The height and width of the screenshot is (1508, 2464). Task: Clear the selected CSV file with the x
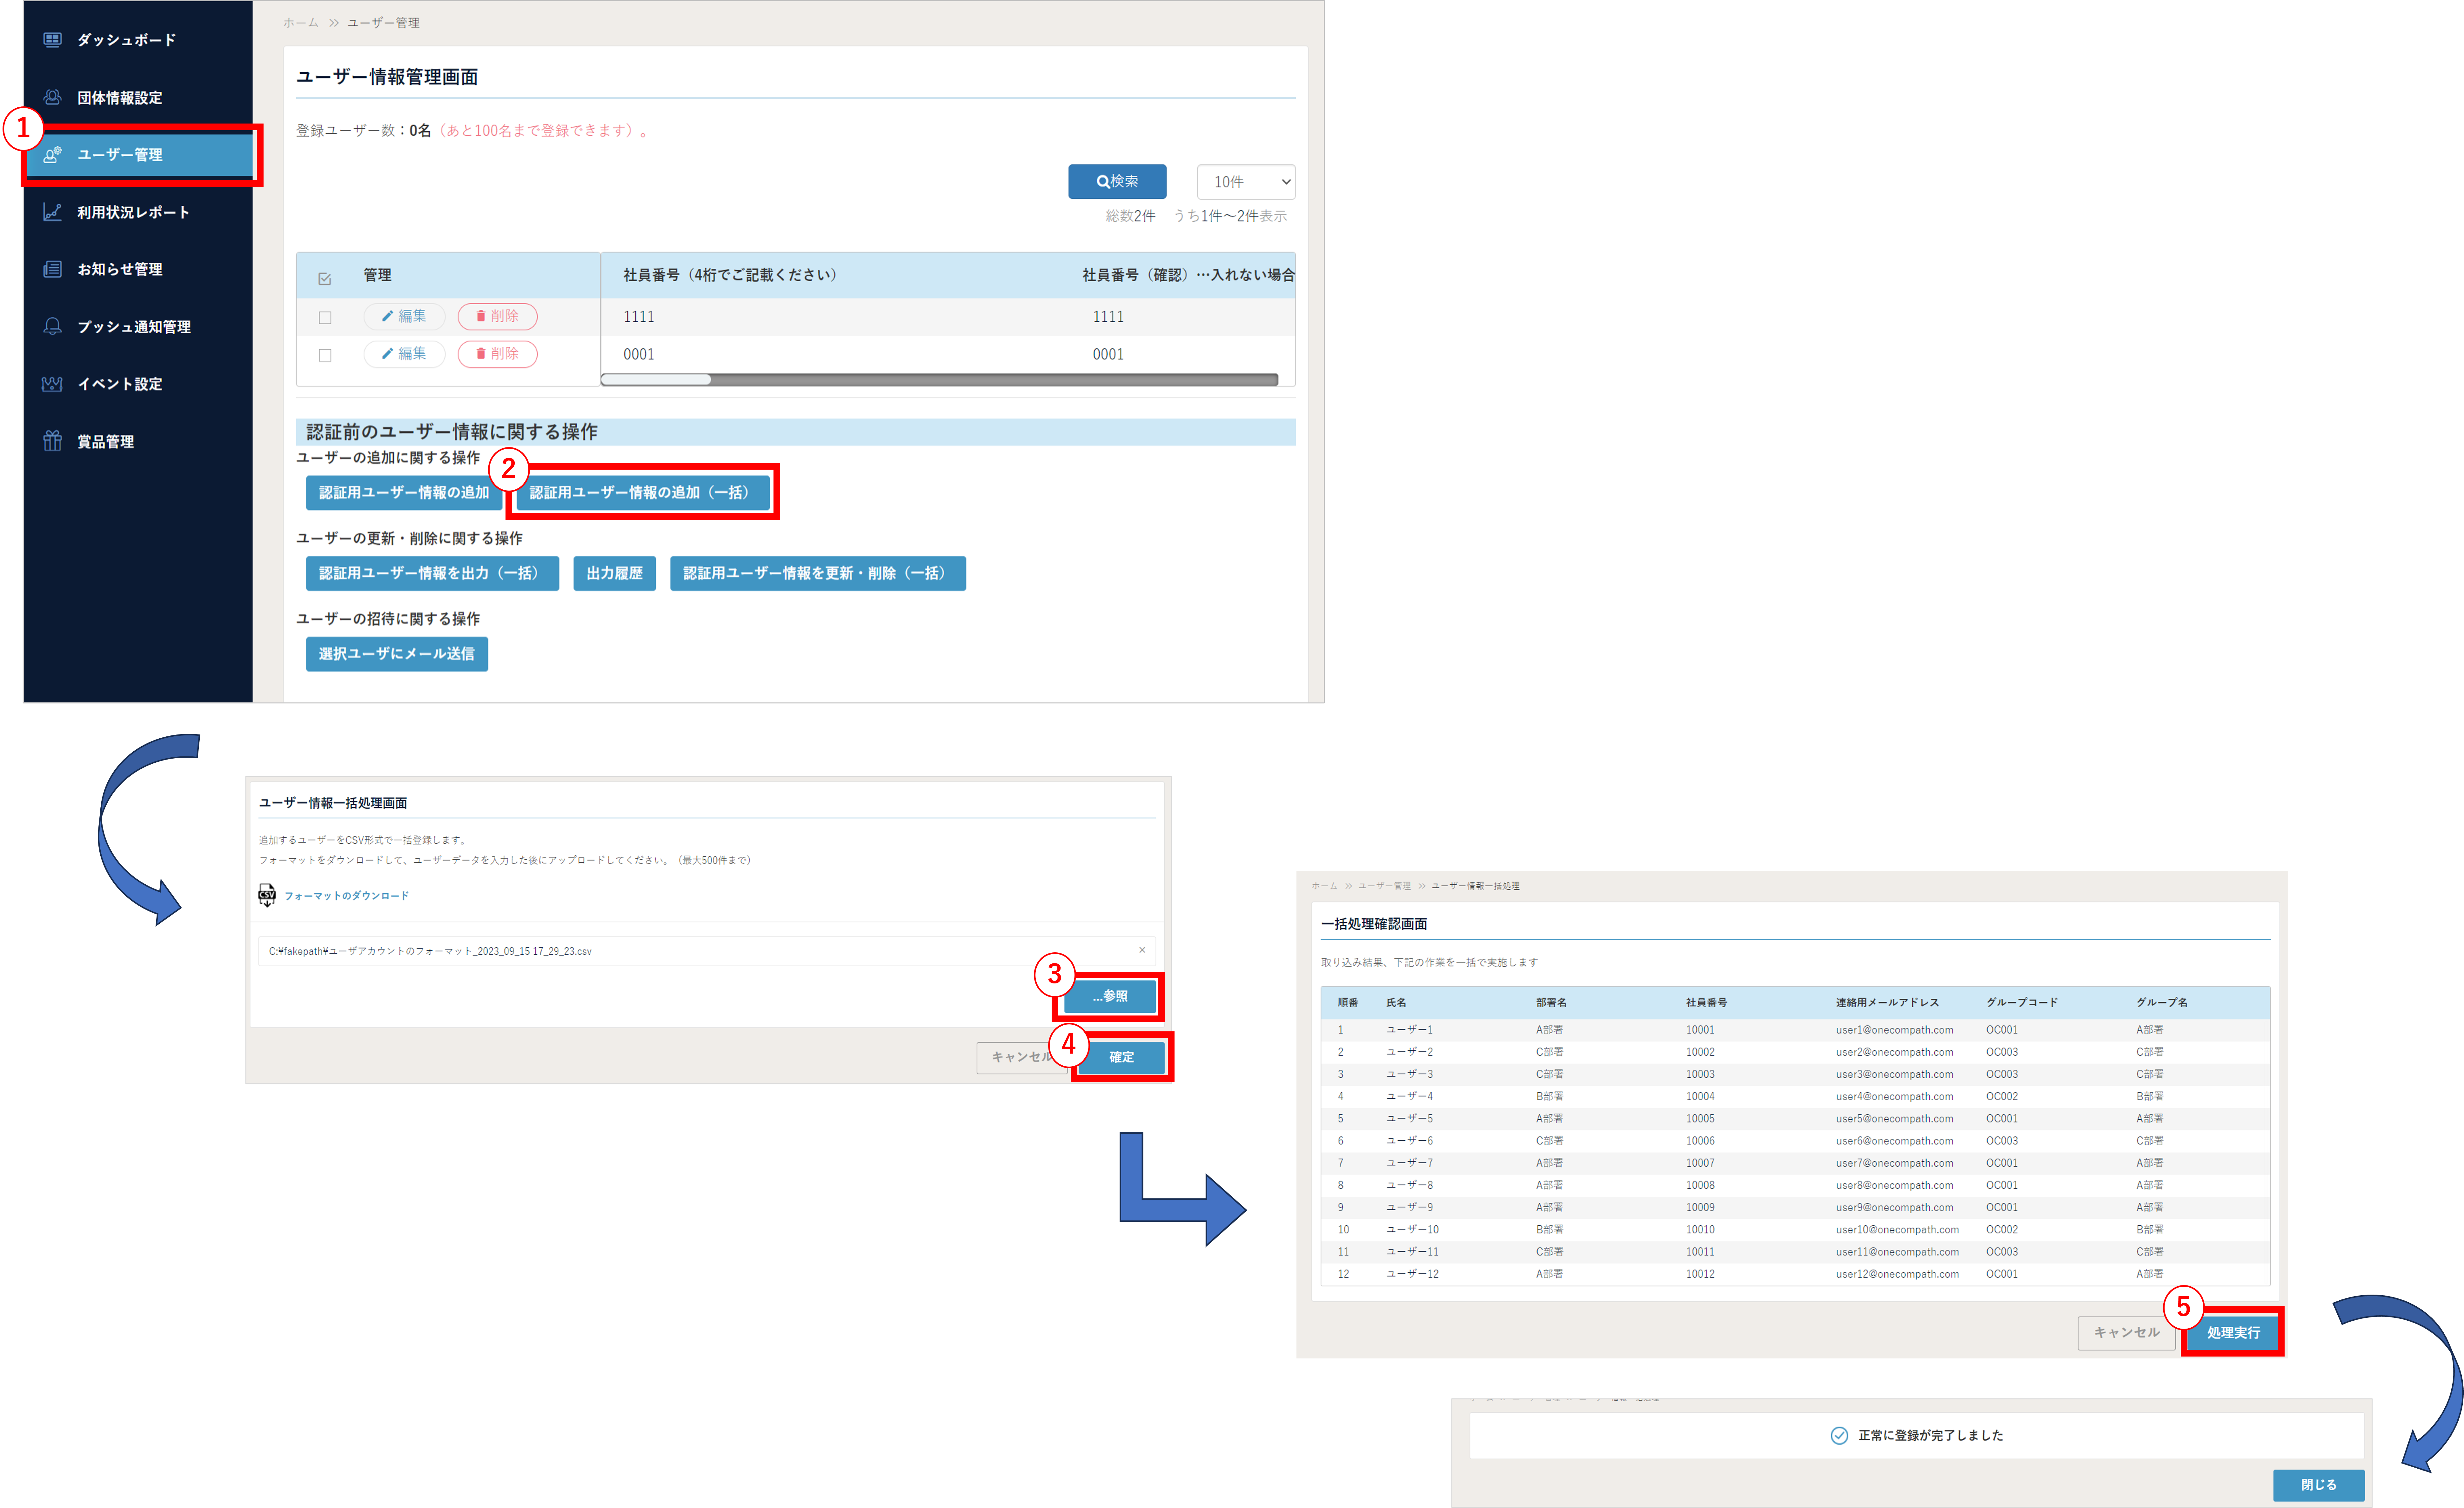coord(1142,950)
